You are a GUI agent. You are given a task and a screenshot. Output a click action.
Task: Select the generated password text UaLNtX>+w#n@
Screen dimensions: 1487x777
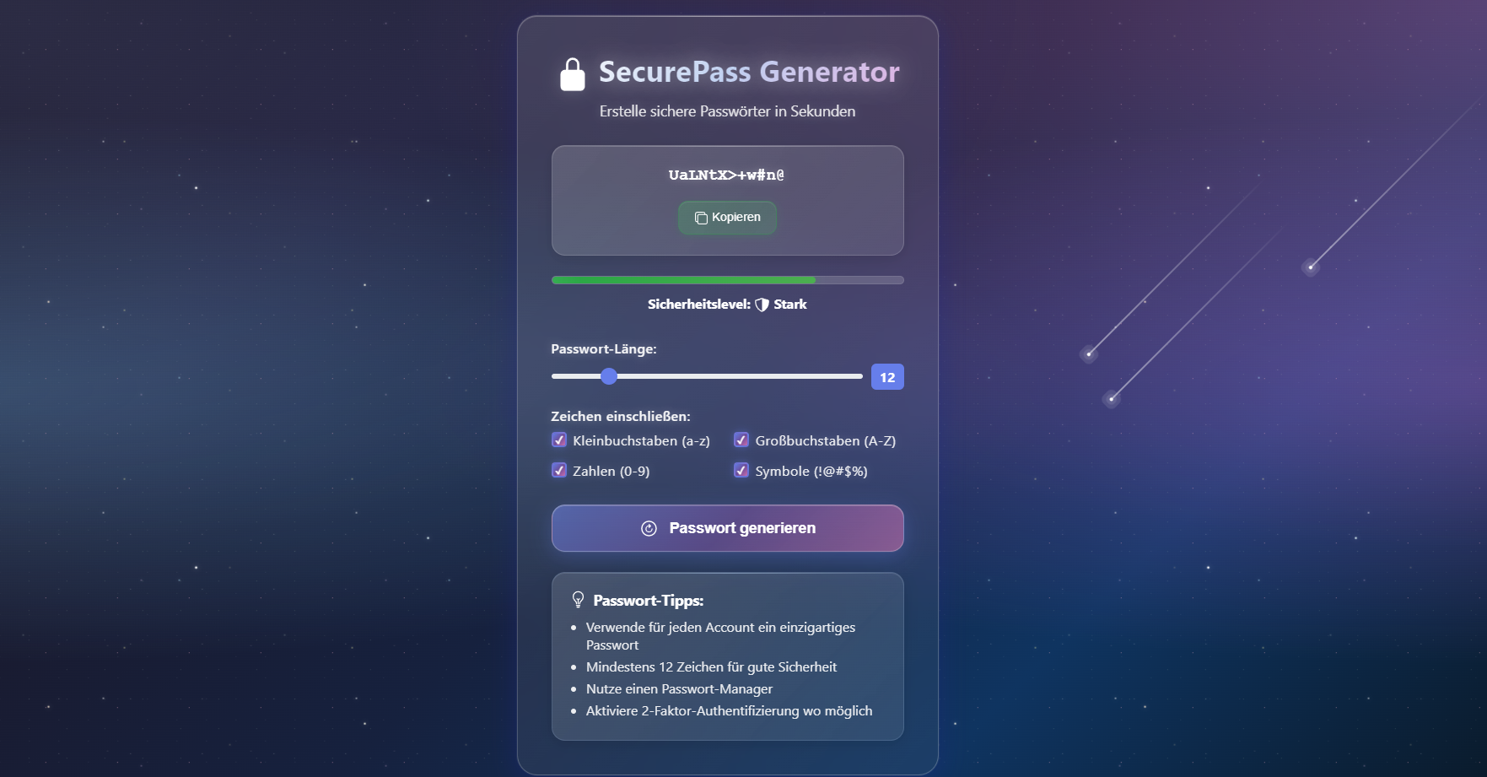pyautogui.click(x=726, y=176)
